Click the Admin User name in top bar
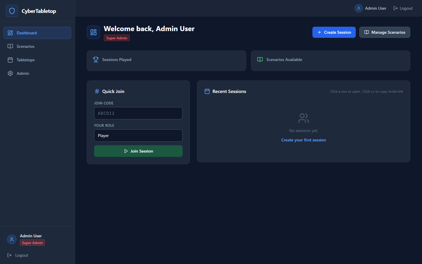Image resolution: width=422 pixels, height=264 pixels. click(376, 8)
